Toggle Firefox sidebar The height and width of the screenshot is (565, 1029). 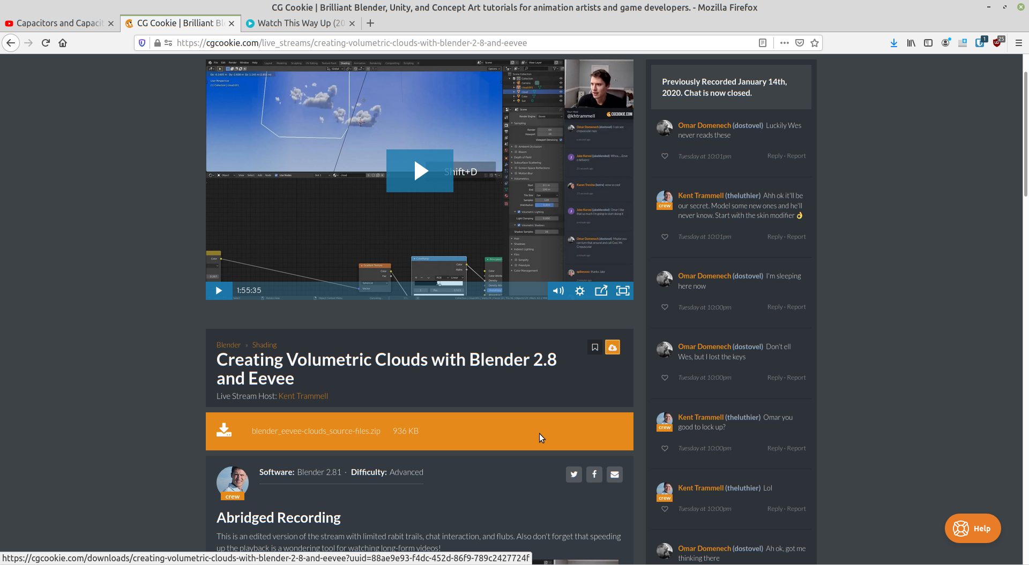[928, 43]
